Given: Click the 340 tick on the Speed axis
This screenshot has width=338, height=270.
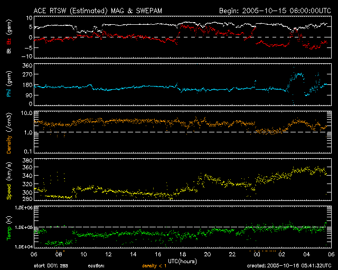Looking at the screenshot, I should [x=27, y=176].
